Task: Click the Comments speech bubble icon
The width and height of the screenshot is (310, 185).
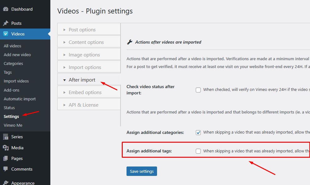Action: tap(6, 169)
